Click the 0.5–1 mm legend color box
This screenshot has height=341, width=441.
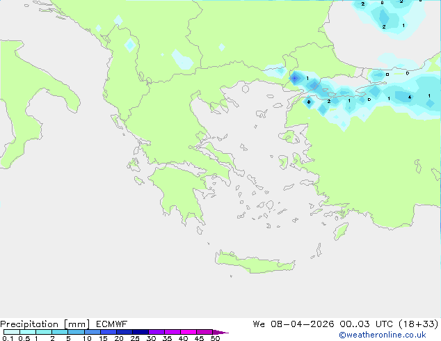click(28, 332)
